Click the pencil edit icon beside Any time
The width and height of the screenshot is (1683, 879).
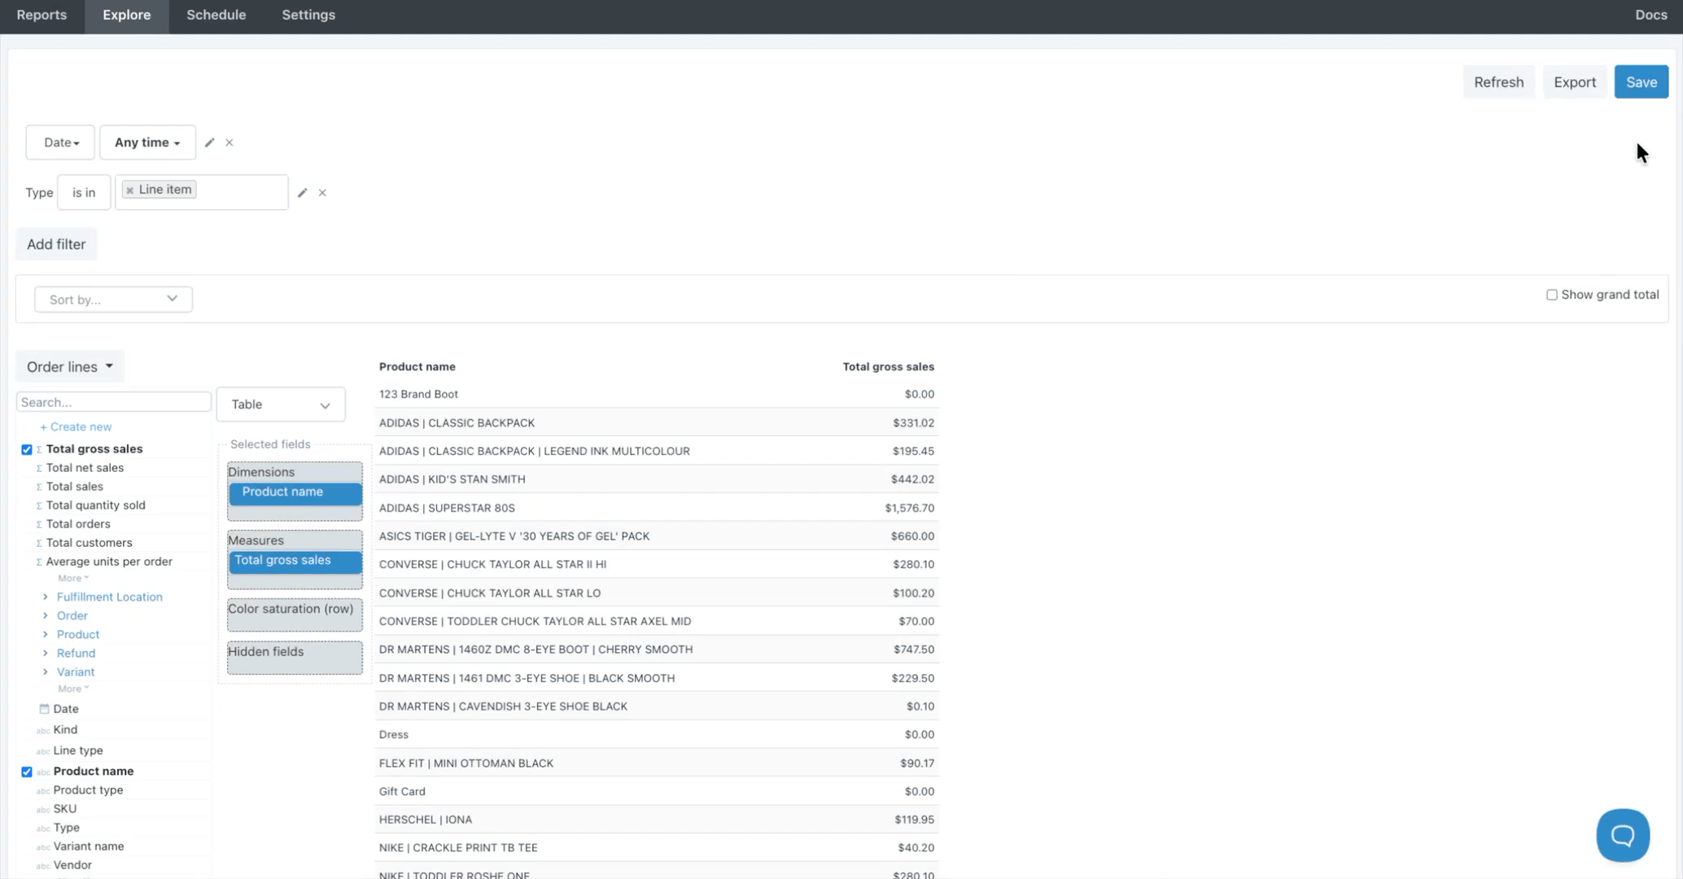tap(209, 142)
